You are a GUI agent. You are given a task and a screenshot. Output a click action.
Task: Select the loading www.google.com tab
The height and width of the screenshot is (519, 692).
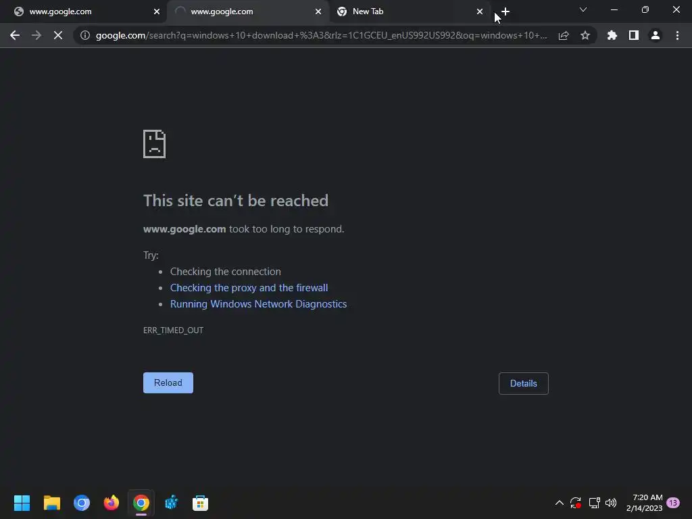247,12
